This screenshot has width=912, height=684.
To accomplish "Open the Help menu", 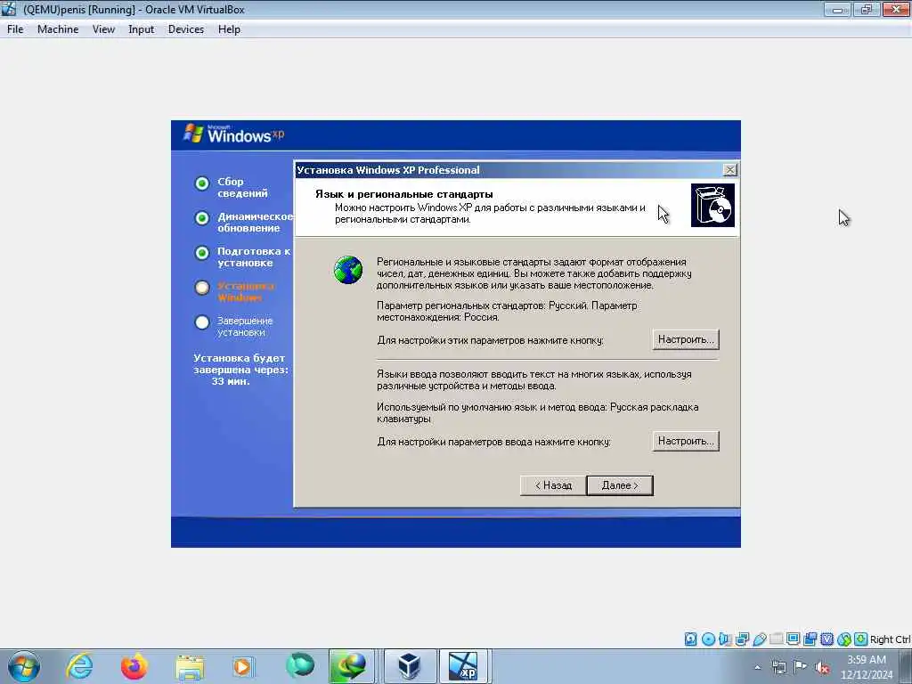I will pyautogui.click(x=229, y=29).
